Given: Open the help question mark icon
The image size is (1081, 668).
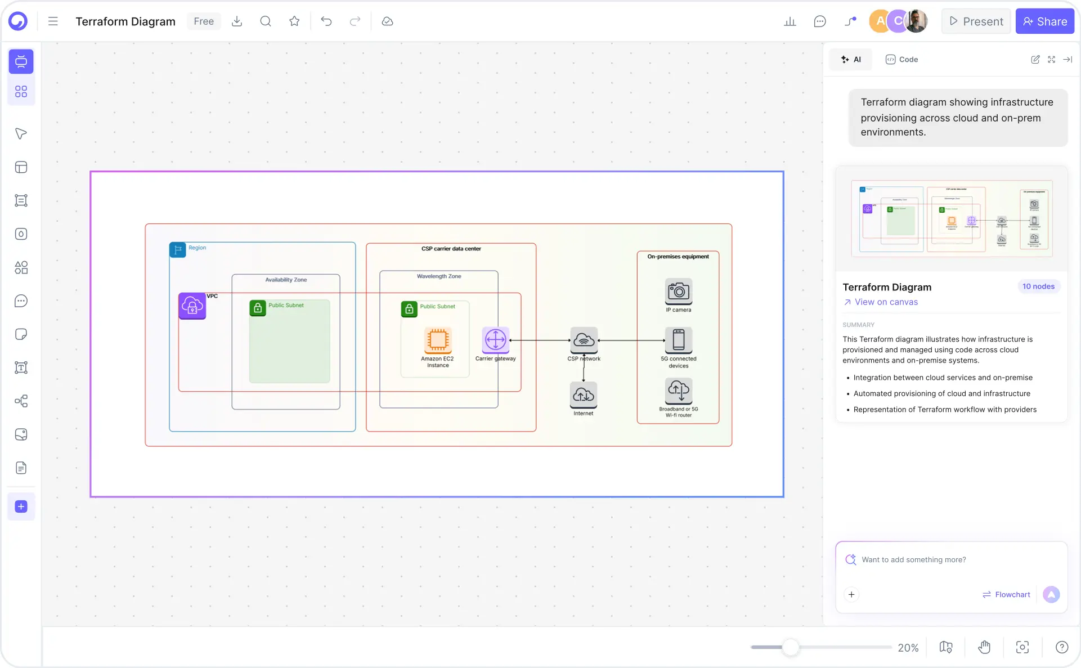Looking at the screenshot, I should click(1062, 648).
